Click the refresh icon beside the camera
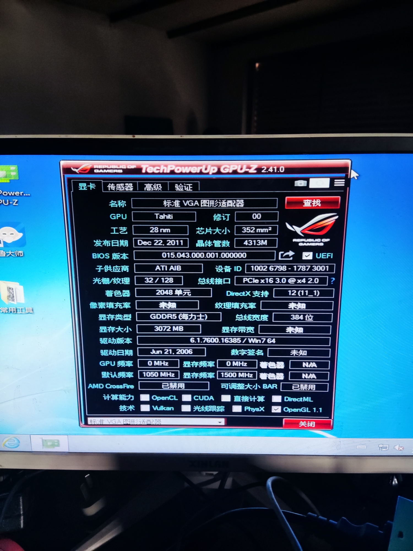The image size is (413, 551). click(319, 183)
